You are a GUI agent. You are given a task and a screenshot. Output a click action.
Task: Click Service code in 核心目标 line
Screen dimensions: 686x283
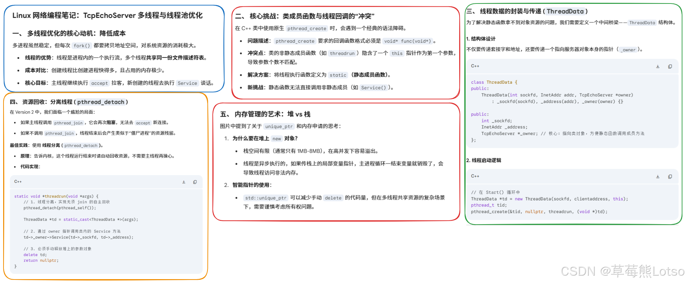pyautogui.click(x=187, y=83)
